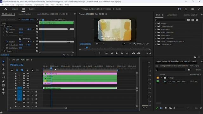203x114 pixels.
Task: Switch to Audio Clip Mixer tab
Action: tap(53, 14)
